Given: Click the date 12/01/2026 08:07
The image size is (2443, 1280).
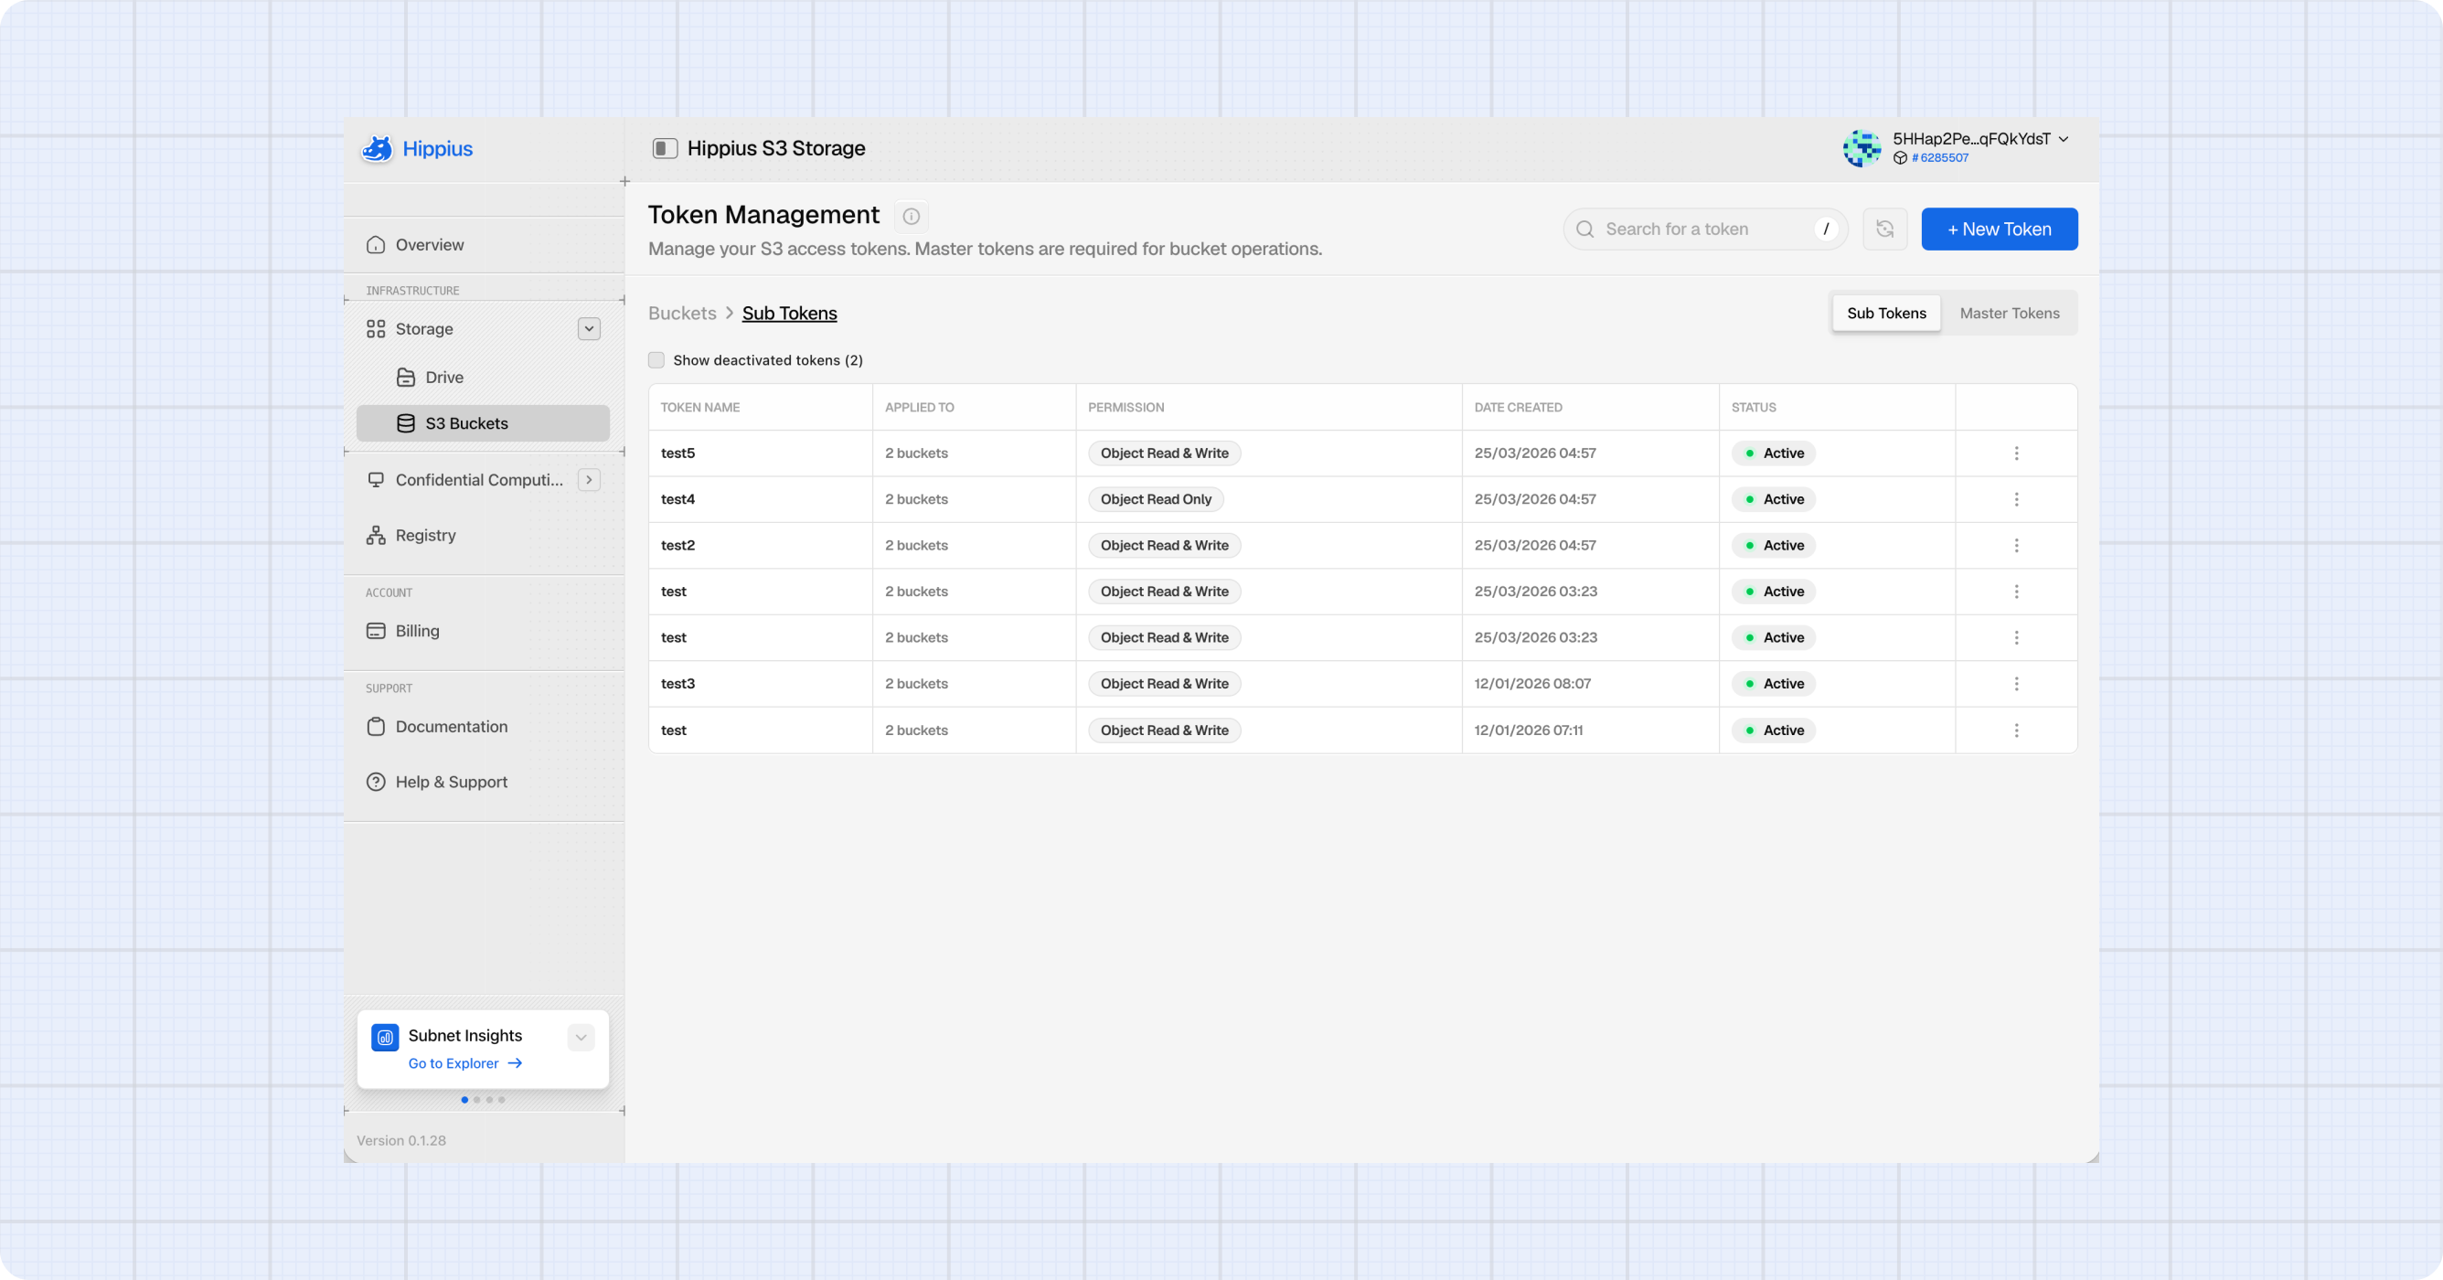Looking at the screenshot, I should click(x=1532, y=684).
